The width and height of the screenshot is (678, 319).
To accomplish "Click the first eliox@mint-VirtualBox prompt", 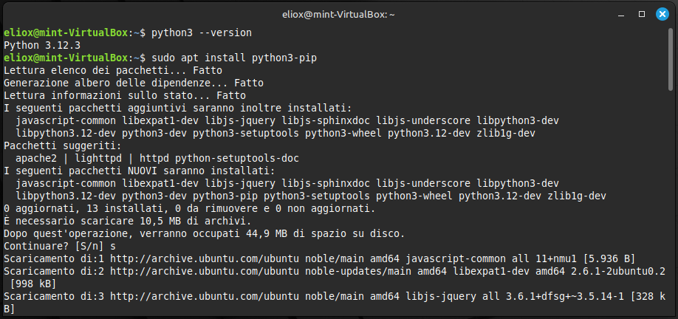I will (66, 32).
